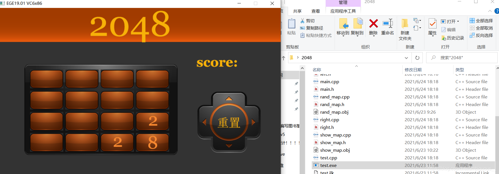499x174 pixels.
Task: Click 历史记录 (history) in the ribbon
Action: pos(453,38)
